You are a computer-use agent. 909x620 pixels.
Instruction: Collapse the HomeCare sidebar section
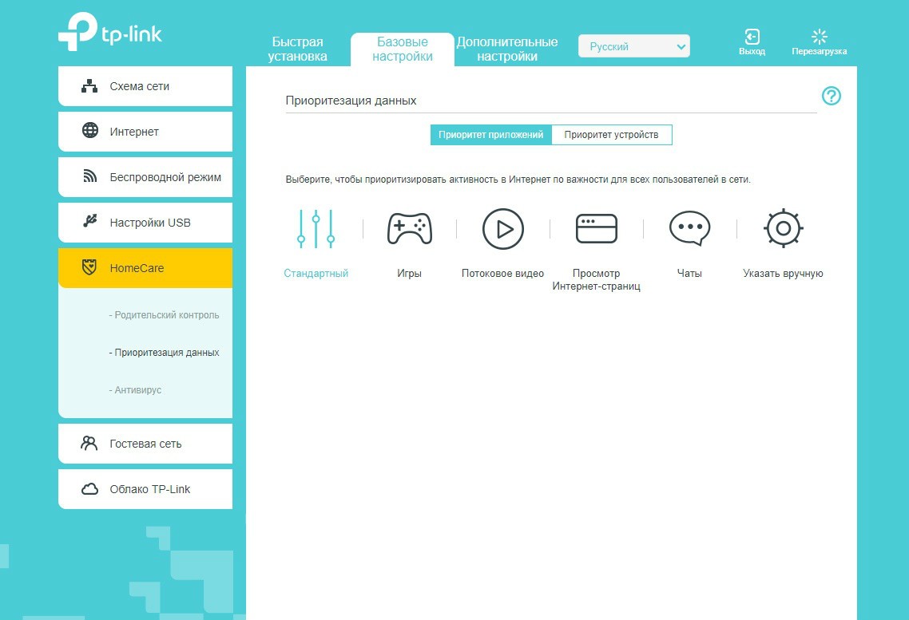145,268
